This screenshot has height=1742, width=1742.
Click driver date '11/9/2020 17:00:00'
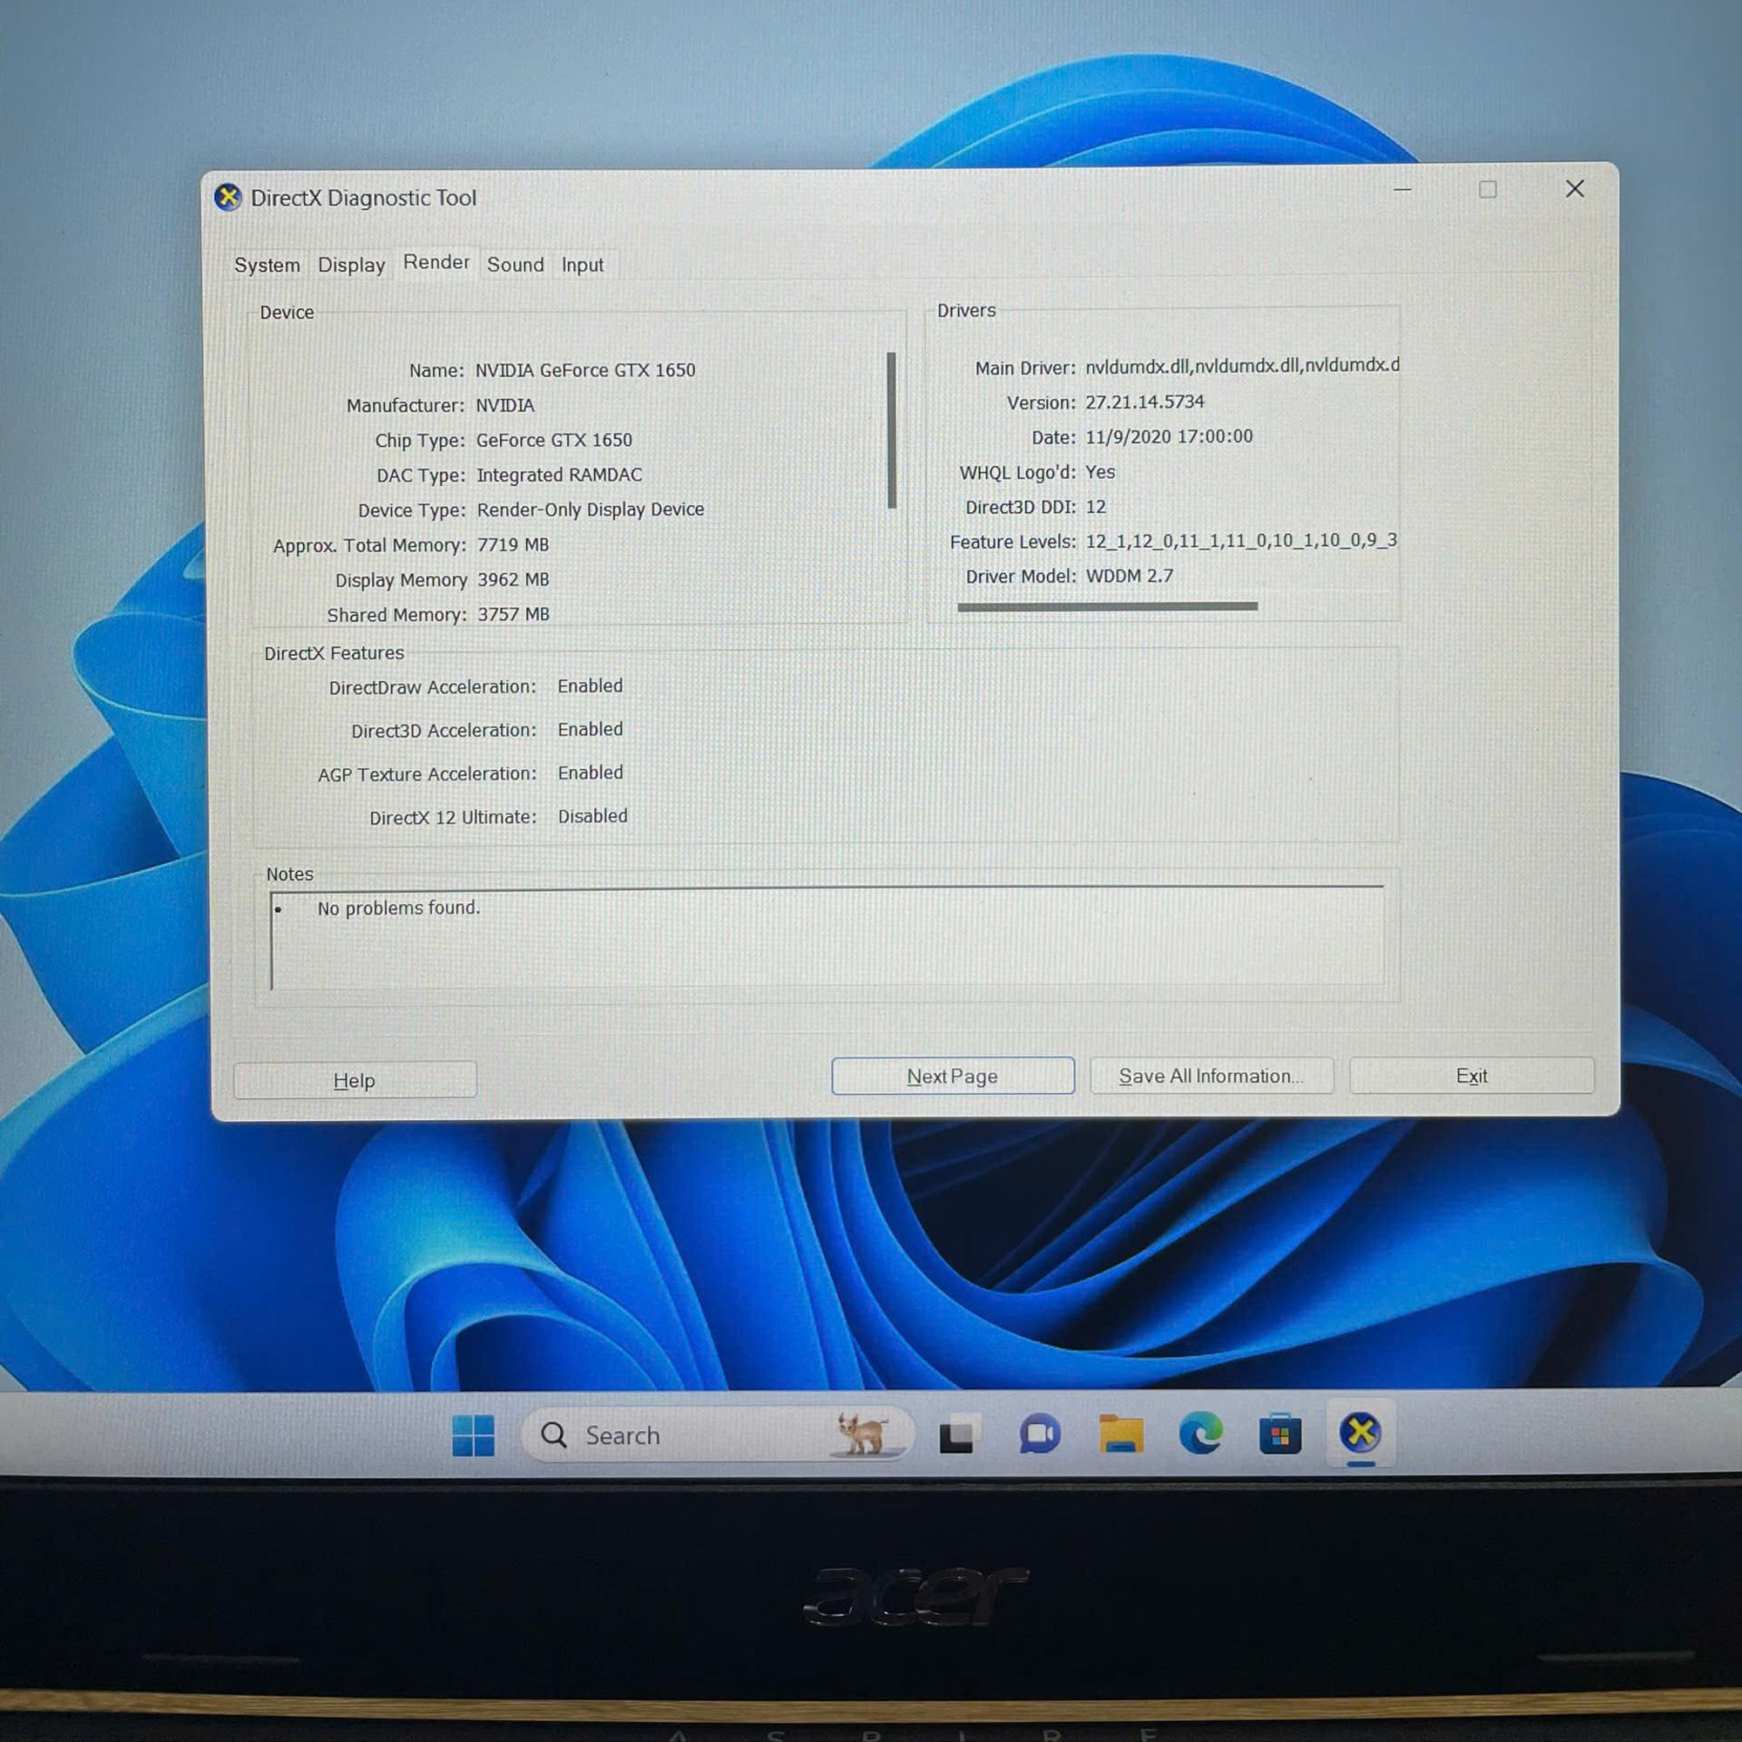(x=1169, y=436)
